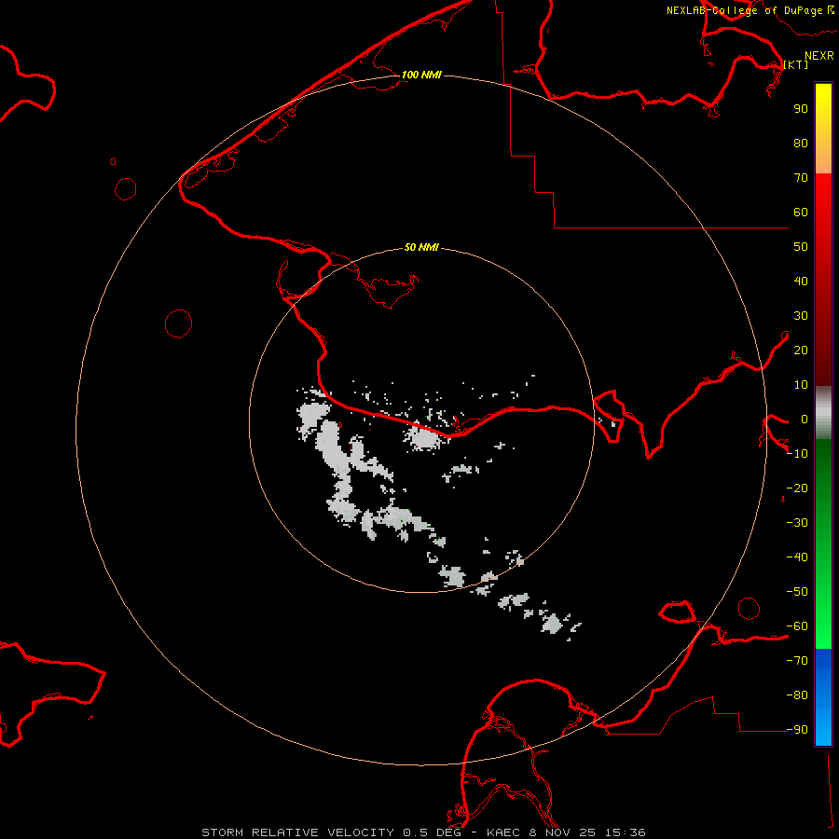Select the -40 scale value

pyautogui.click(x=797, y=557)
